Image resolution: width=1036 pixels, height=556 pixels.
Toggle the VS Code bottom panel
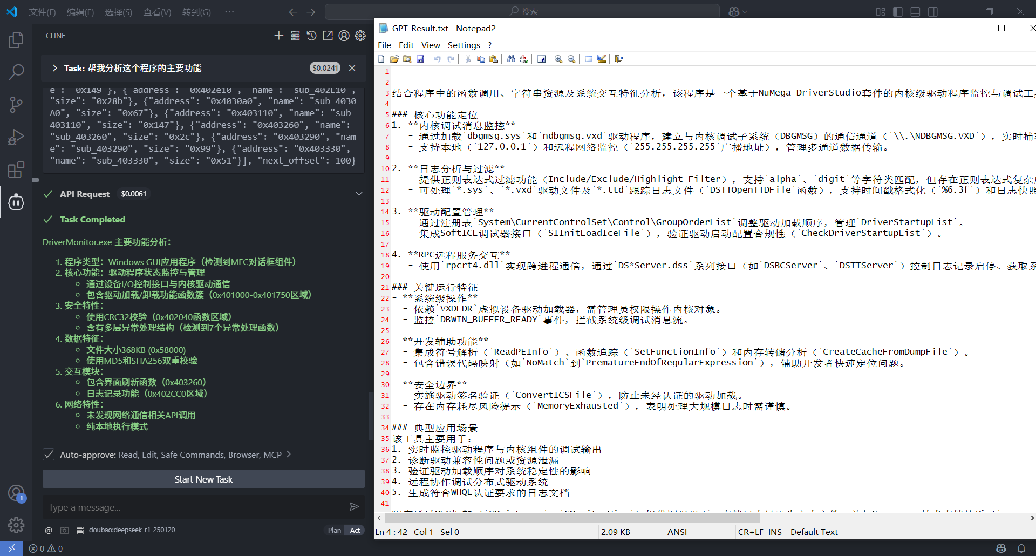(915, 11)
